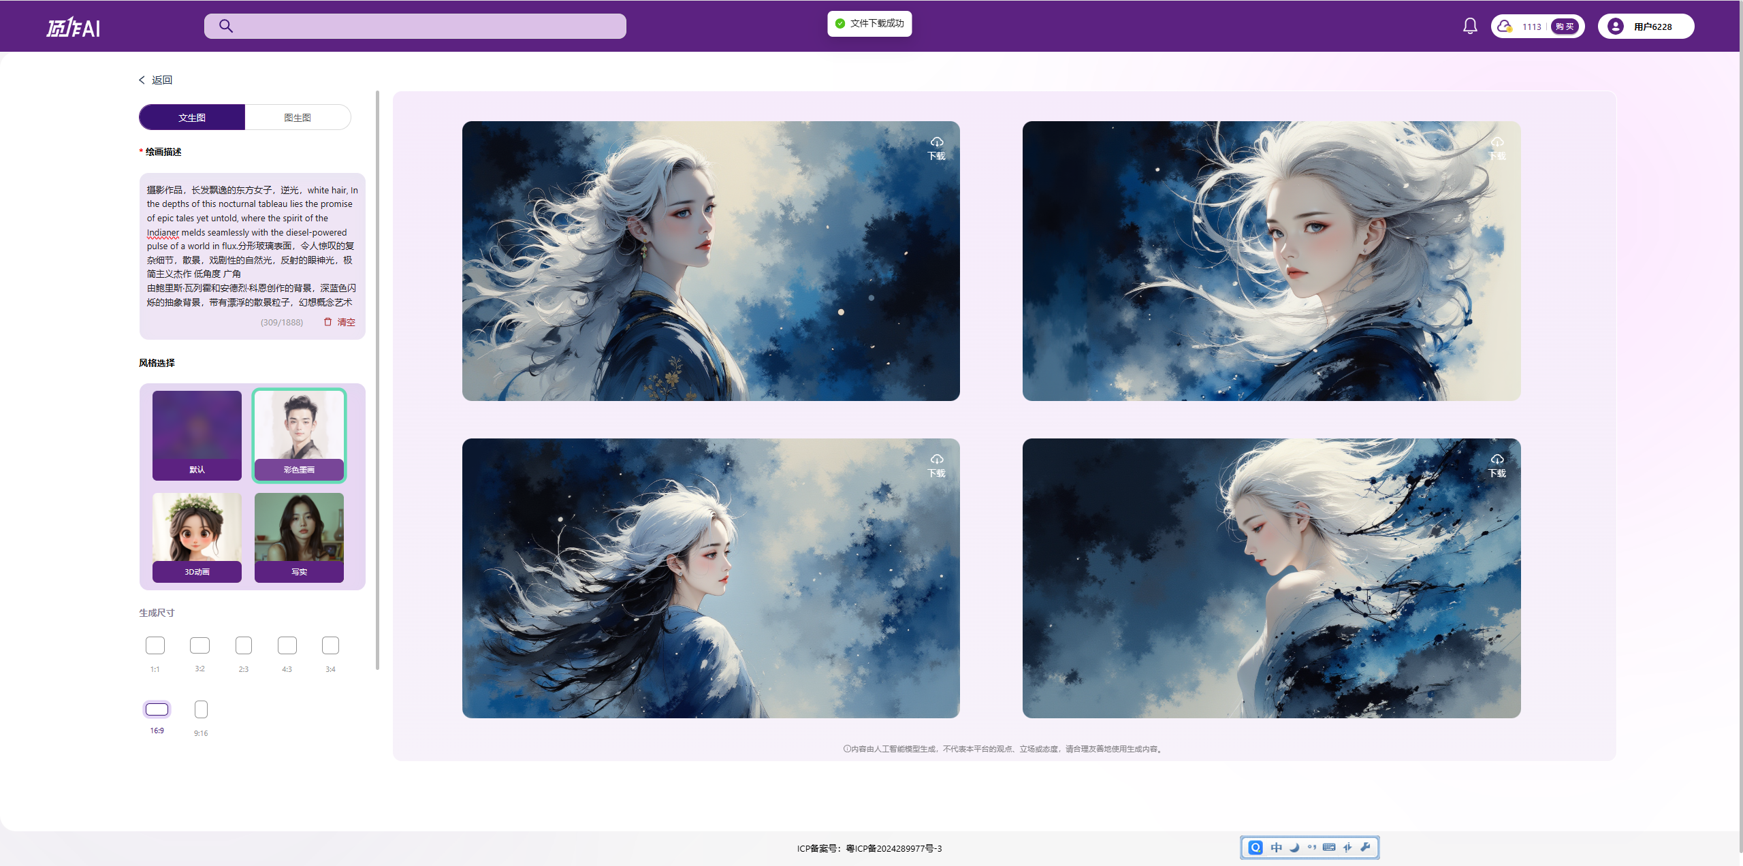This screenshot has height=866, width=1743.
Task: Download the top-left generated image
Action: pos(937,148)
